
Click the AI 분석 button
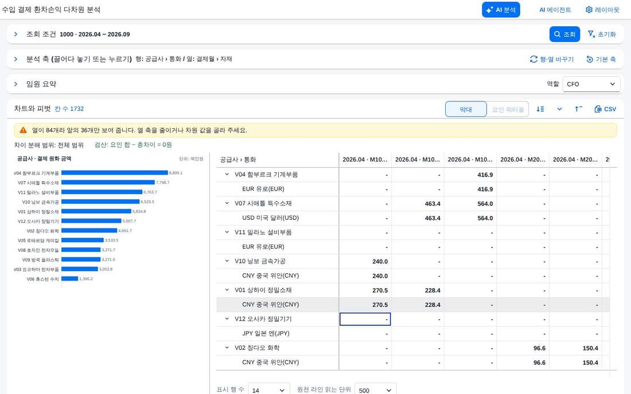pyautogui.click(x=501, y=10)
